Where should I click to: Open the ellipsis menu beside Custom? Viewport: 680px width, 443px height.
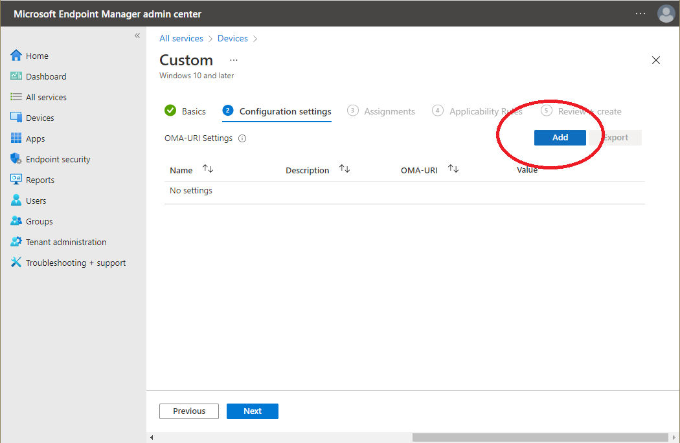point(234,60)
